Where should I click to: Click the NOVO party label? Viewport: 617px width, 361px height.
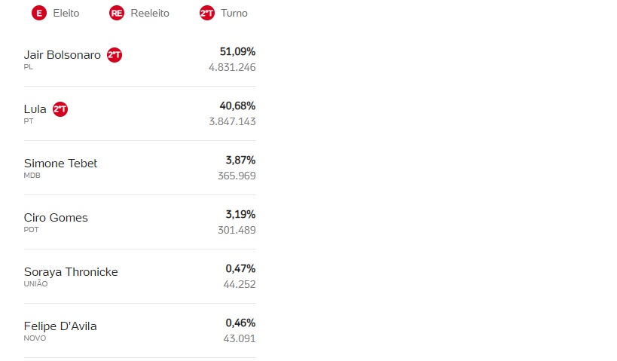tap(35, 338)
